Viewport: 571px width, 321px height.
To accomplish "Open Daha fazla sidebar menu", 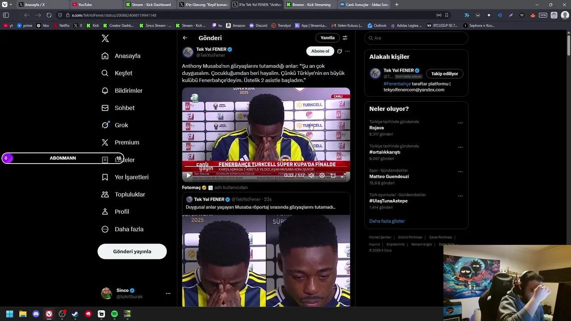I will (122, 229).
